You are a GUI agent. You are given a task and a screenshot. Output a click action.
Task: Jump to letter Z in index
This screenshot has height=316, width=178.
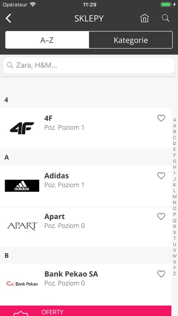coord(175,274)
